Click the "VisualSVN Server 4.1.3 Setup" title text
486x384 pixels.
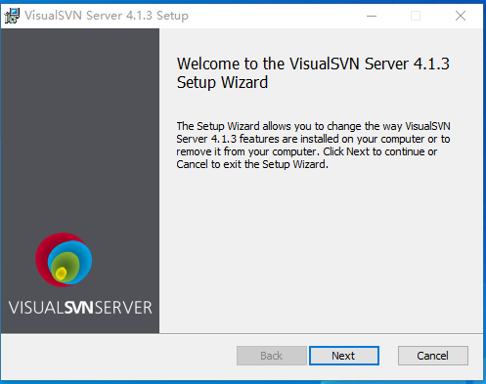pos(107,16)
